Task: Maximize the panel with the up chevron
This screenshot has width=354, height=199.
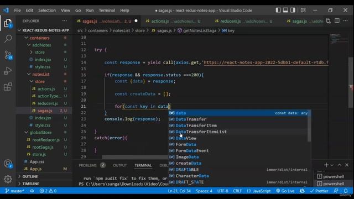Action: coord(339,165)
